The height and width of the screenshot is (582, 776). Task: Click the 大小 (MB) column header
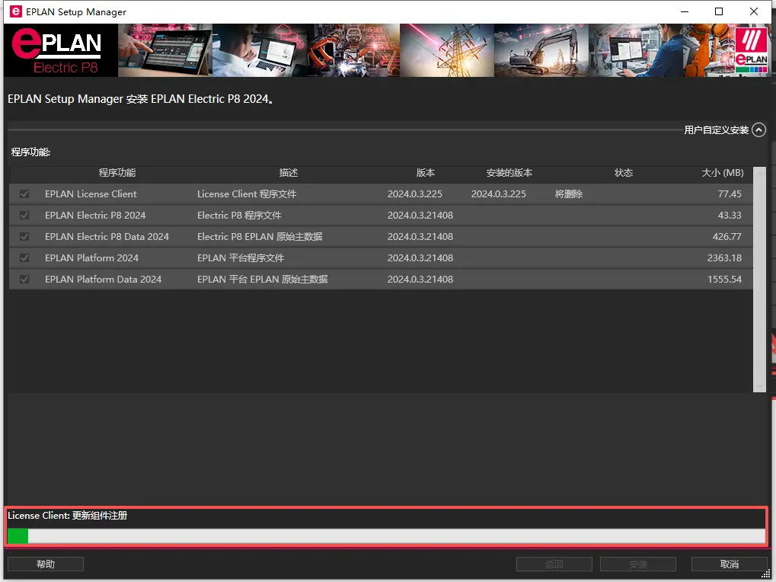[723, 173]
